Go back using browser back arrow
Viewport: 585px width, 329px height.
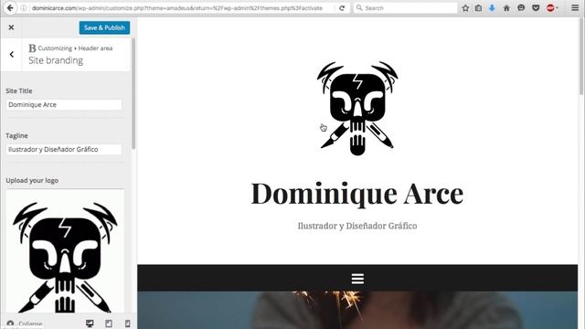point(10,8)
